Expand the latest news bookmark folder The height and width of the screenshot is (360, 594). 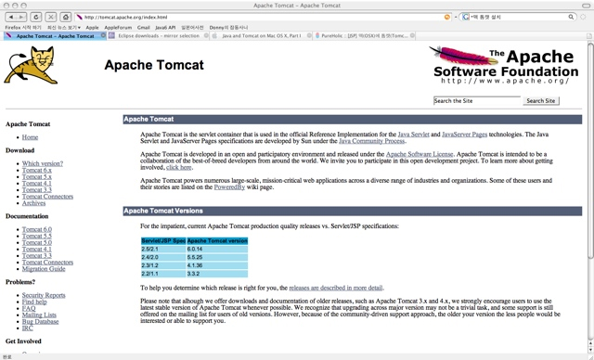64,28
